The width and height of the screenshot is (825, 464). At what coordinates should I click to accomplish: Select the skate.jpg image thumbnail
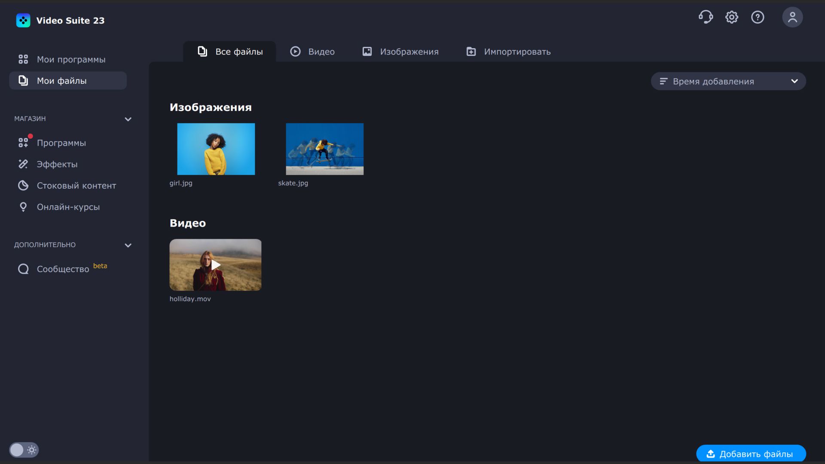point(324,149)
